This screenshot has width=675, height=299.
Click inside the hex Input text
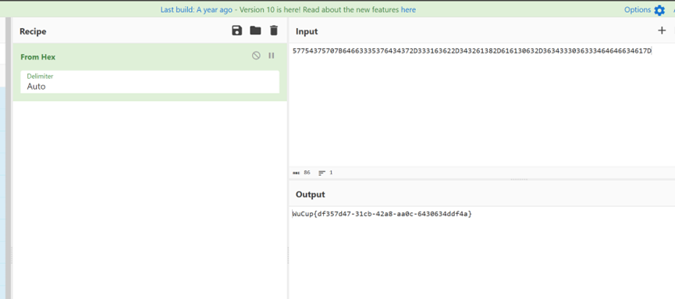(472, 52)
